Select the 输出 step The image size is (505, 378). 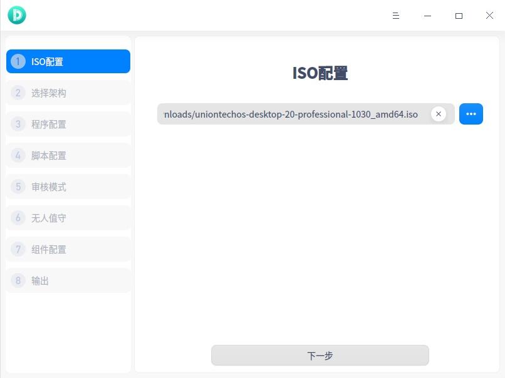(x=68, y=280)
